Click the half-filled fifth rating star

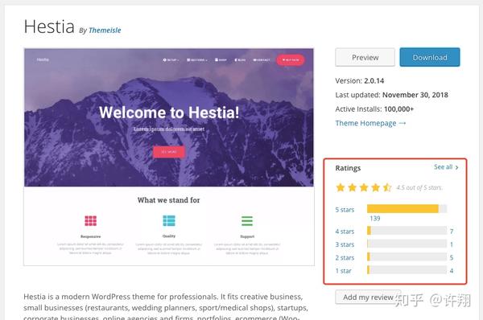coord(387,187)
